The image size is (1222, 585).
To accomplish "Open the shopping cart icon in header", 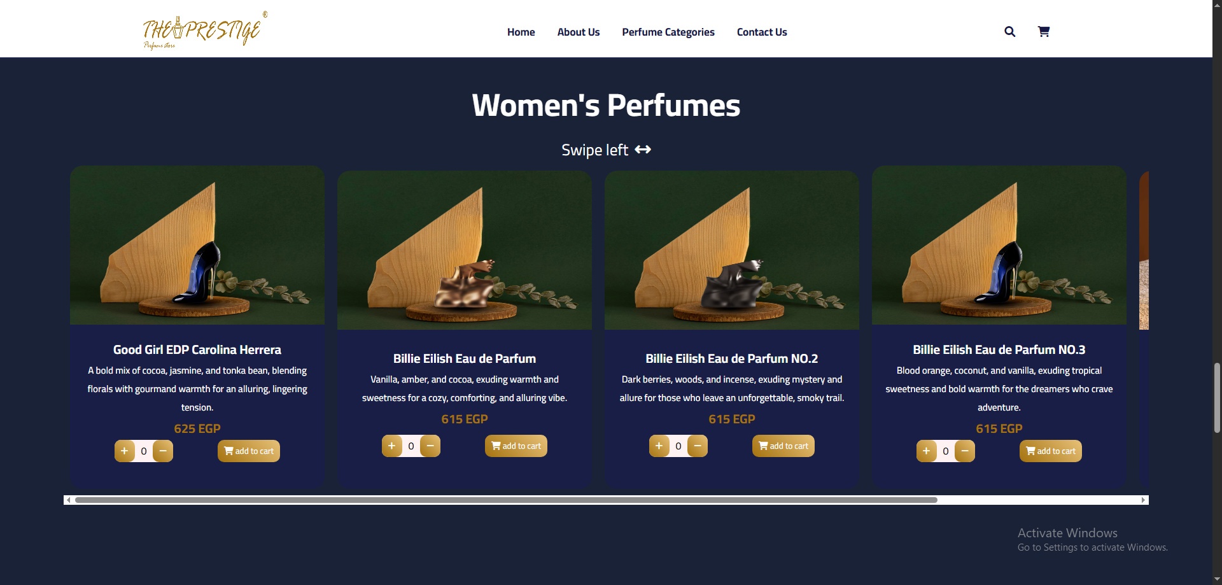I will pyautogui.click(x=1044, y=32).
